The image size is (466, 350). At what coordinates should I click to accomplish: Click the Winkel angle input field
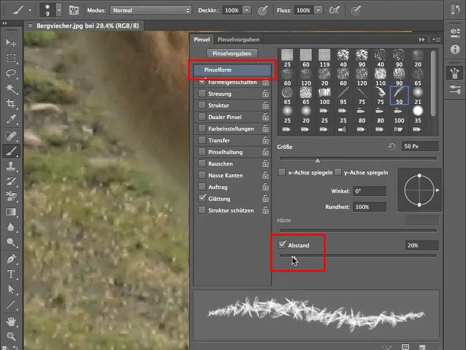369,191
